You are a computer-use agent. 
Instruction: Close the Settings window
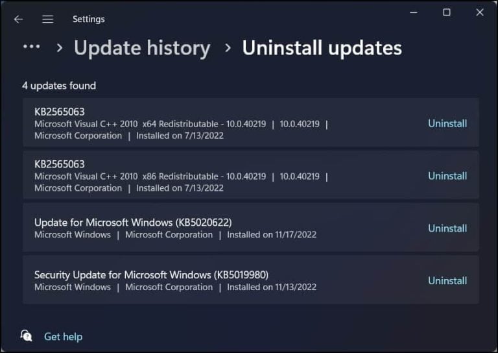pyautogui.click(x=480, y=12)
